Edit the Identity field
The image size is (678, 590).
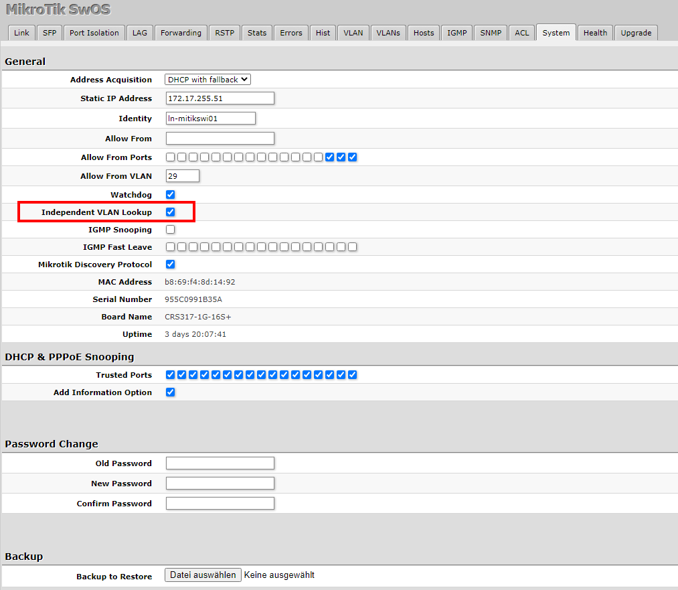[211, 119]
